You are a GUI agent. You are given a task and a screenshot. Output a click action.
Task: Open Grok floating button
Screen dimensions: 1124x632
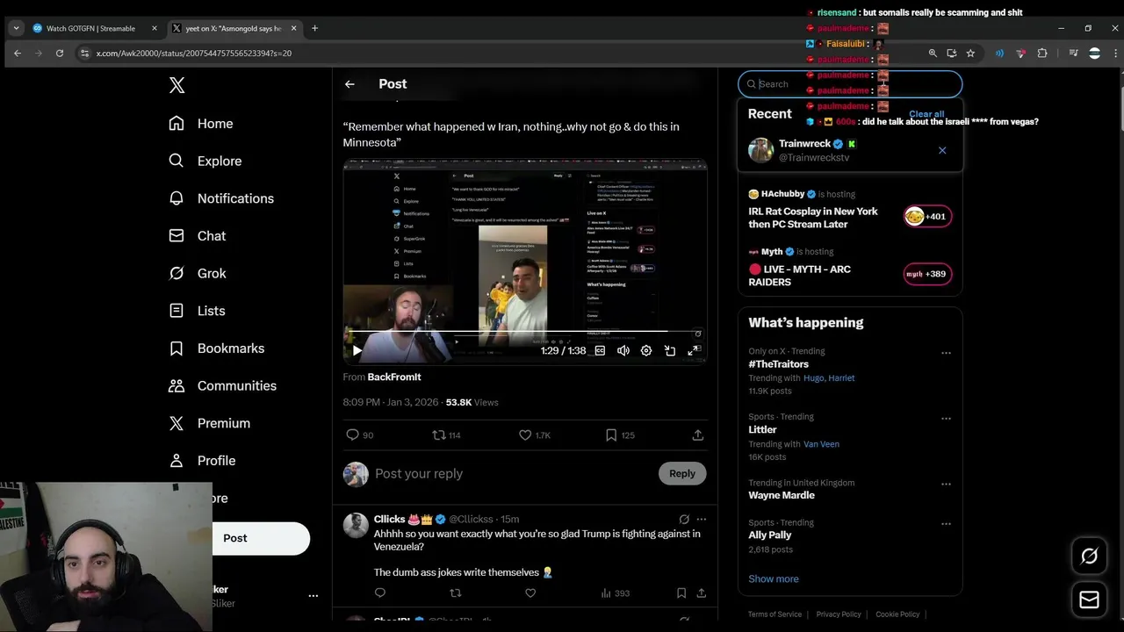pyautogui.click(x=1089, y=557)
